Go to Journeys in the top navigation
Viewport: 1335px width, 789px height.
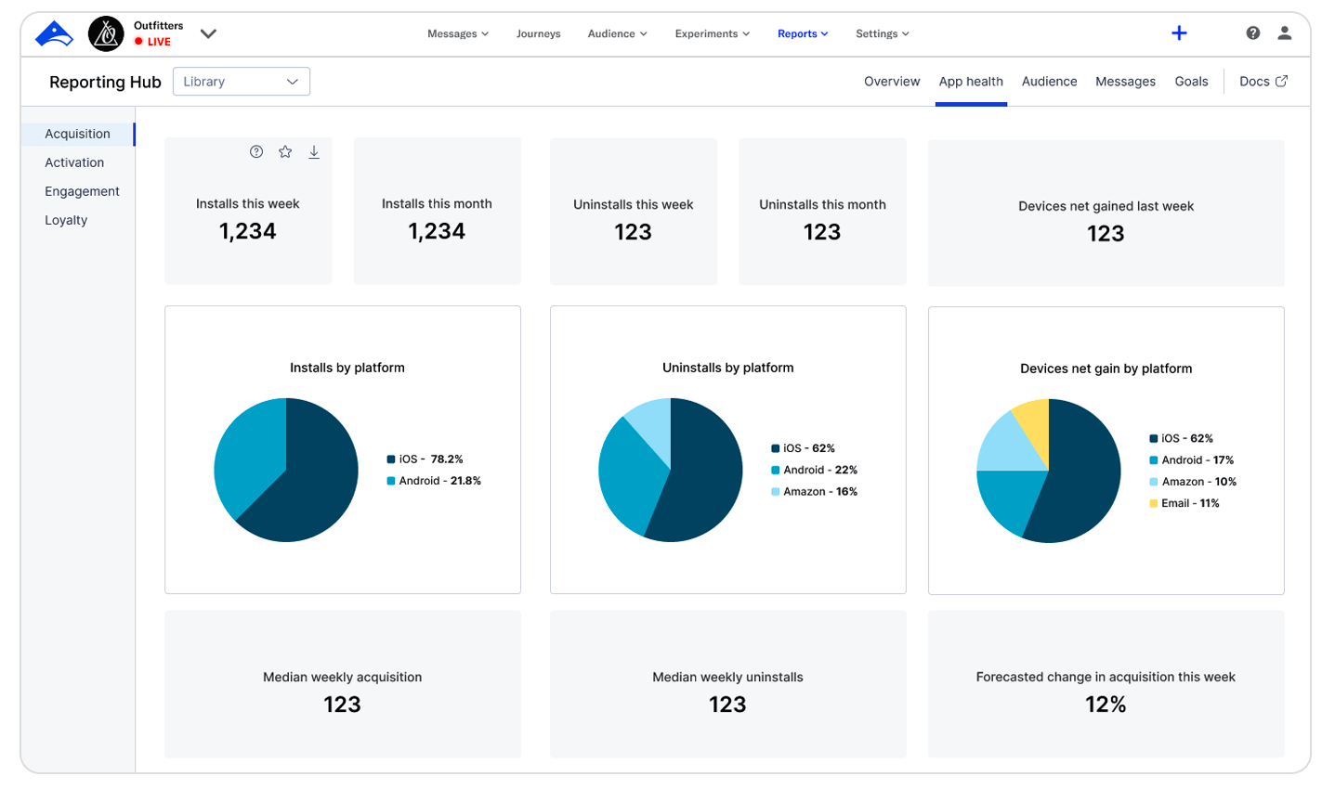[538, 34]
